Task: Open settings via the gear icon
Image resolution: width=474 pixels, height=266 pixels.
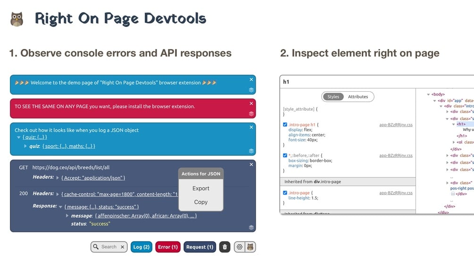Action: coord(240,247)
